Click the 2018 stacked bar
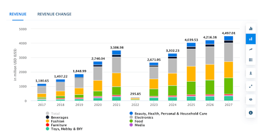Viewport: 259px width, 136px height. click(60, 90)
